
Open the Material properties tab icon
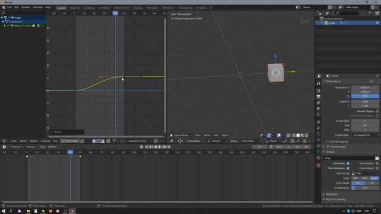[x=318, y=158]
